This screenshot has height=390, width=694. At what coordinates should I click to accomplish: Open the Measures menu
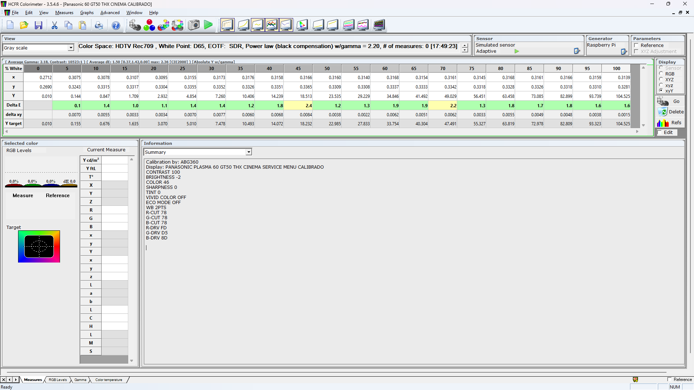pos(64,13)
